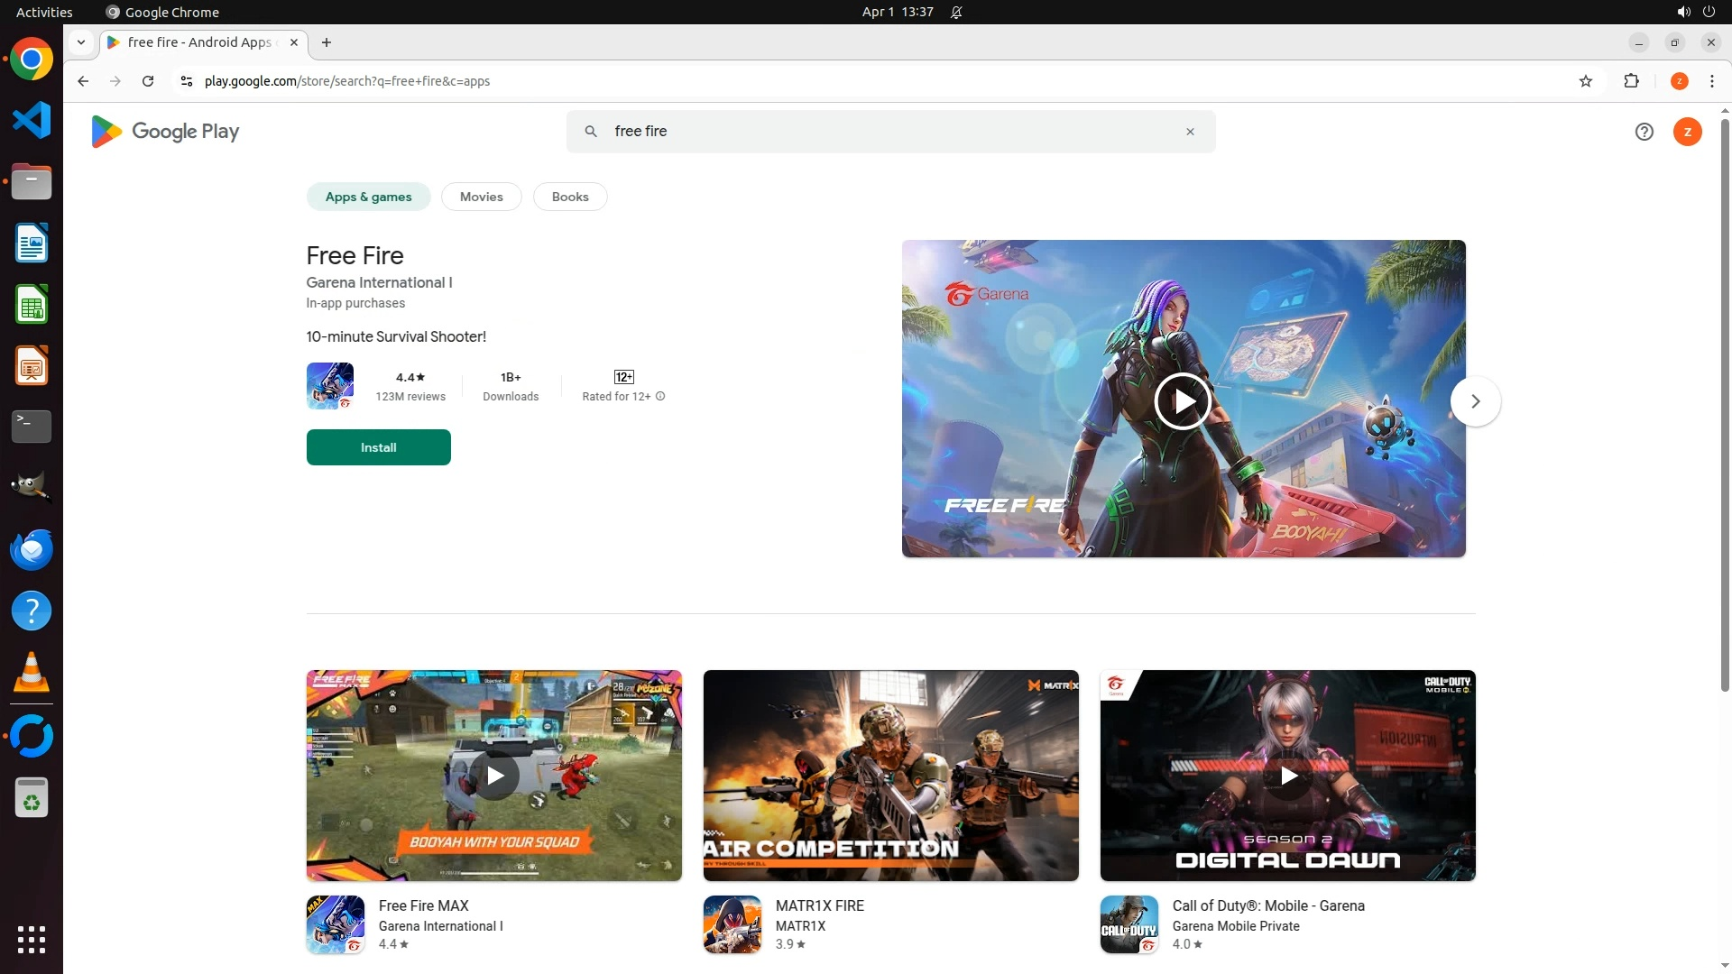1732x974 pixels.
Task: Switch to the Books filter chip
Action: [569, 197]
